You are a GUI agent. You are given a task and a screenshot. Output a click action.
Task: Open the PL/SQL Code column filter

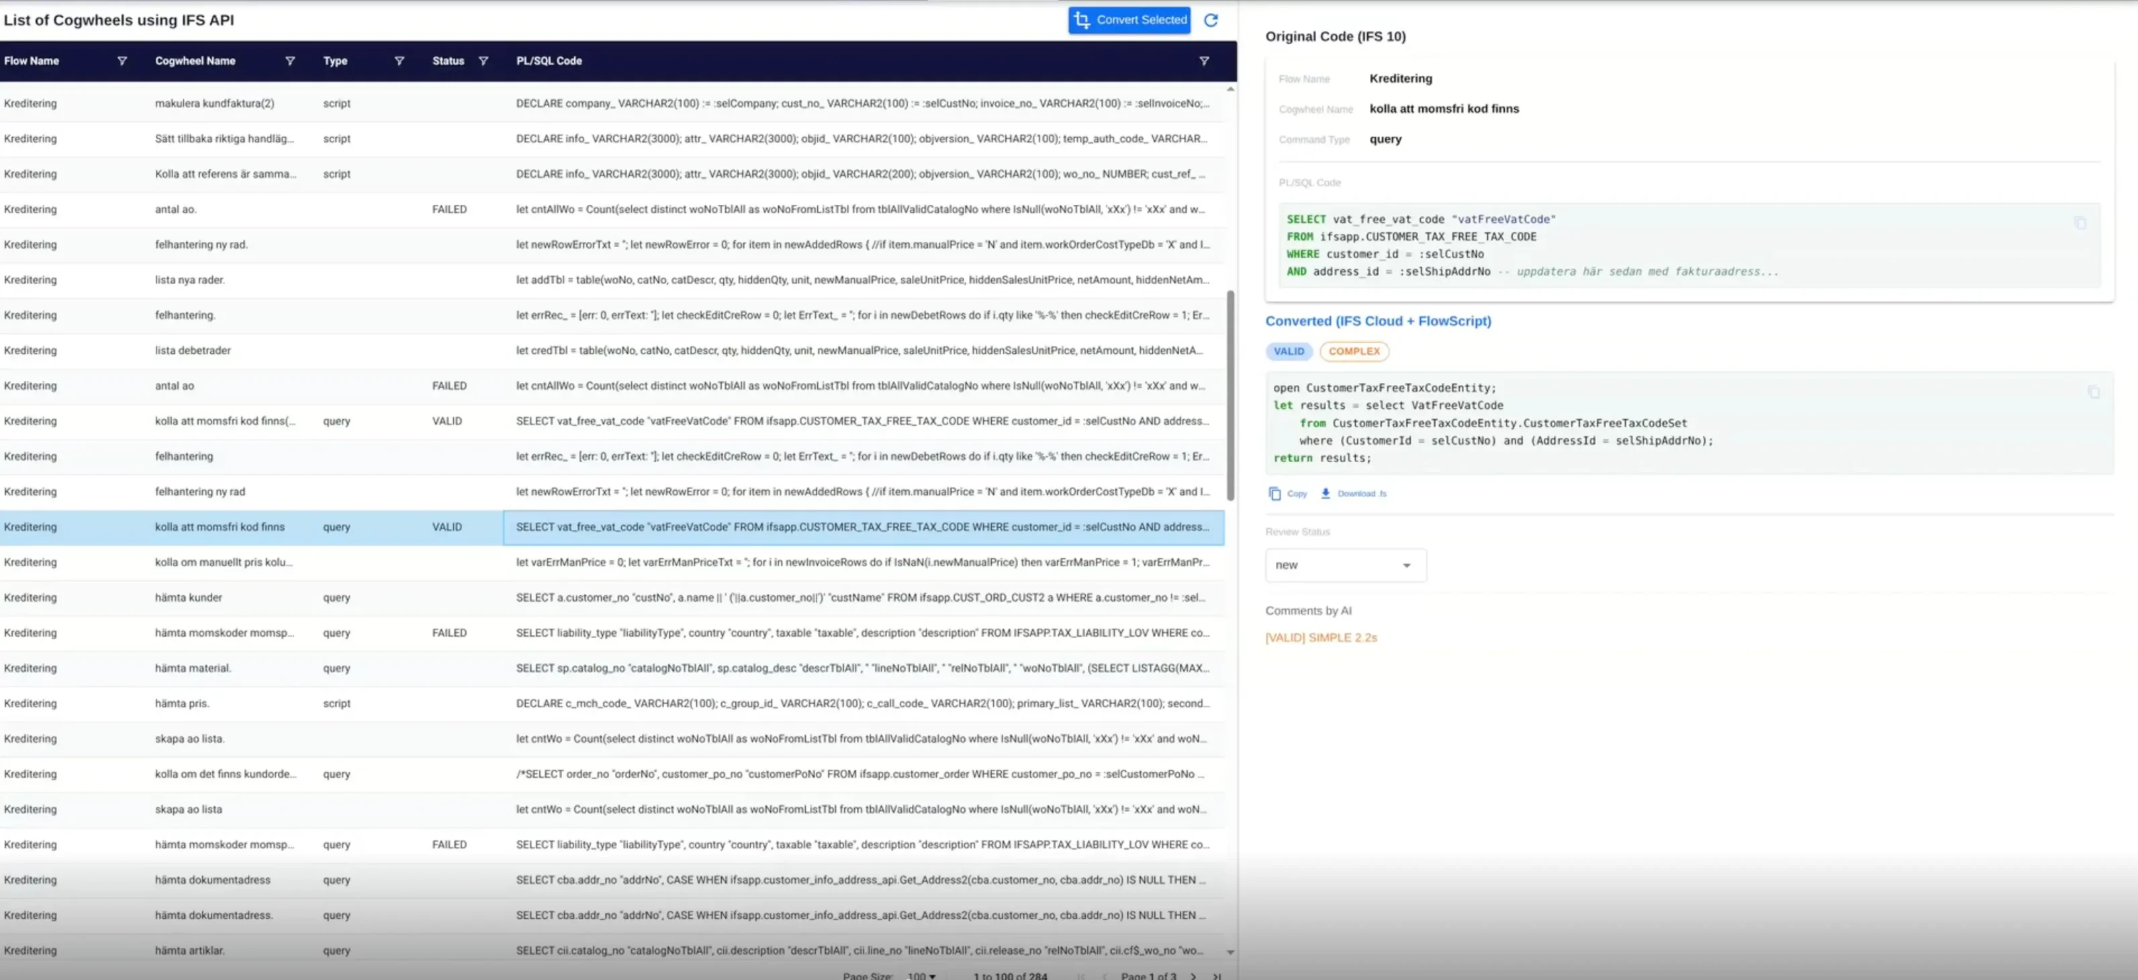click(x=1204, y=60)
